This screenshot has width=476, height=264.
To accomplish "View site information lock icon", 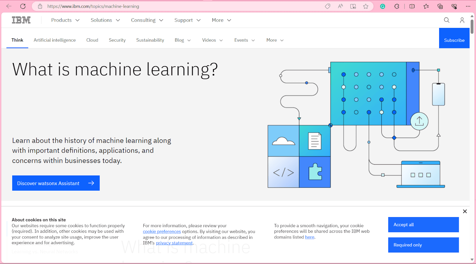I will click(x=40, y=6).
